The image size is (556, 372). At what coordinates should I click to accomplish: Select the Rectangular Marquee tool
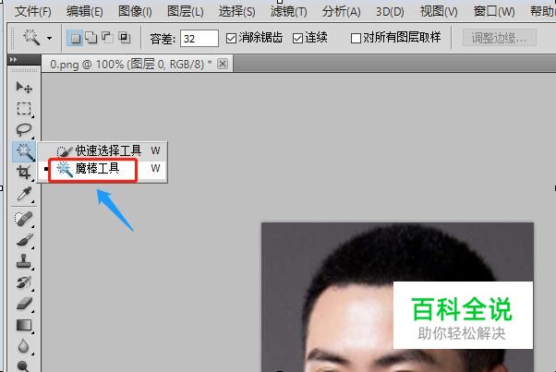pyautogui.click(x=24, y=108)
